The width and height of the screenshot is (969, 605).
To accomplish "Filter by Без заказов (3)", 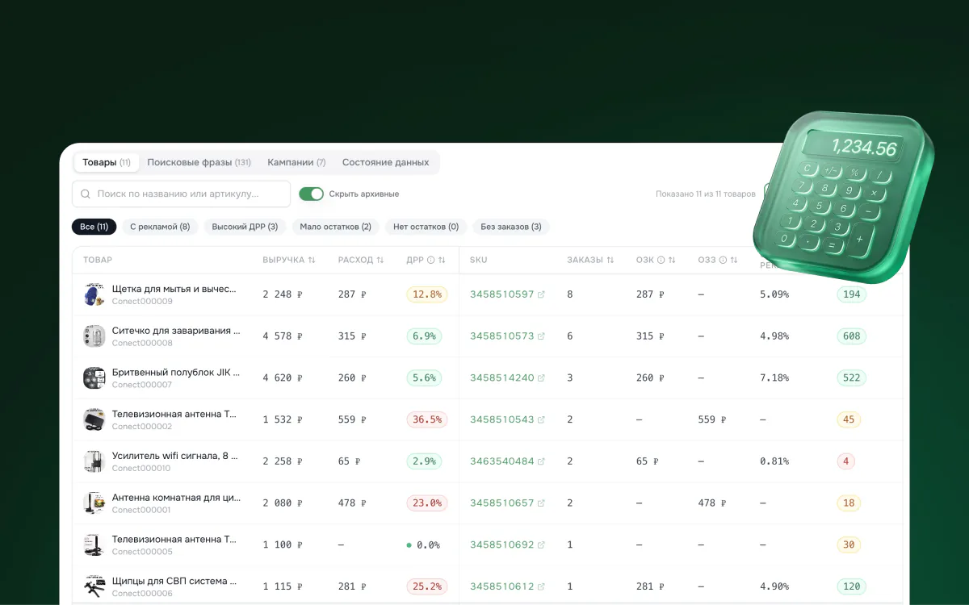I will click(x=511, y=227).
